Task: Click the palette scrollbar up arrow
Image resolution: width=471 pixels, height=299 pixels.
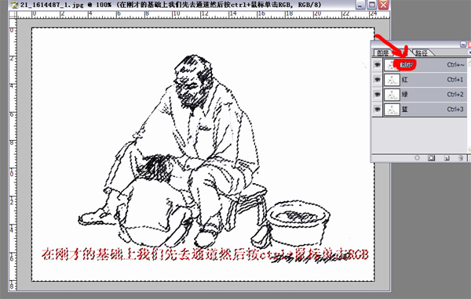Action: pos(469,61)
